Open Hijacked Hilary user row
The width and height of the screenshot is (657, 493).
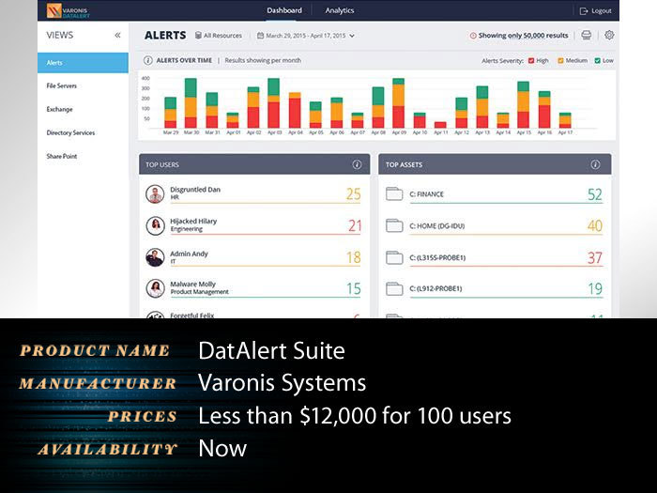(x=254, y=225)
